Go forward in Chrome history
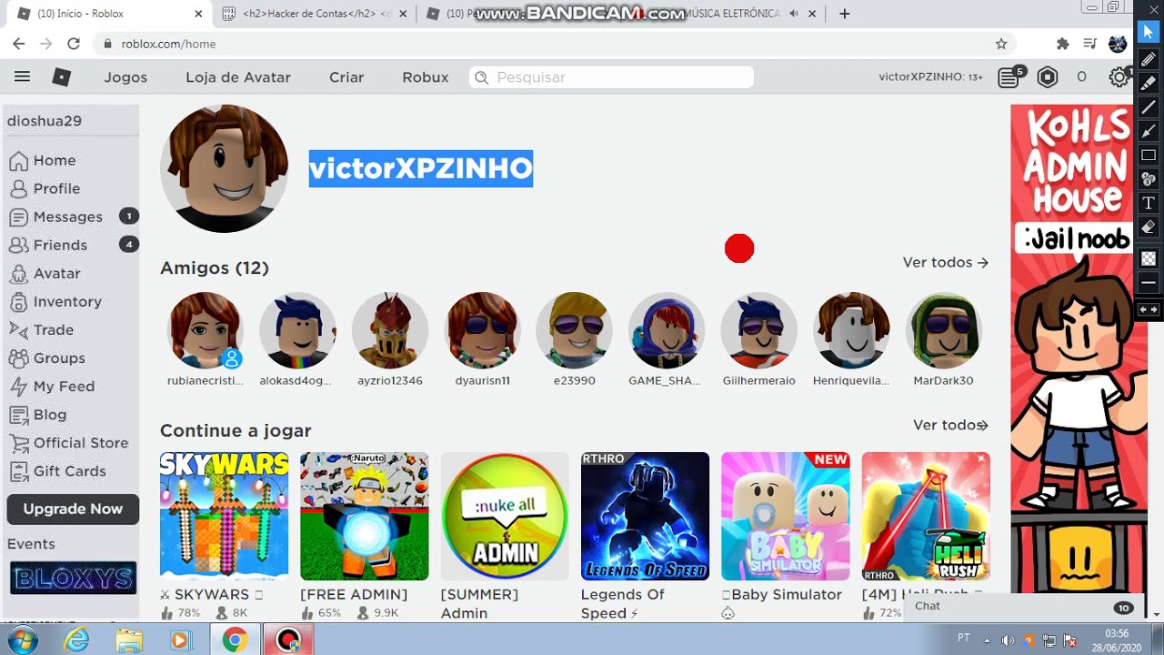 point(46,44)
